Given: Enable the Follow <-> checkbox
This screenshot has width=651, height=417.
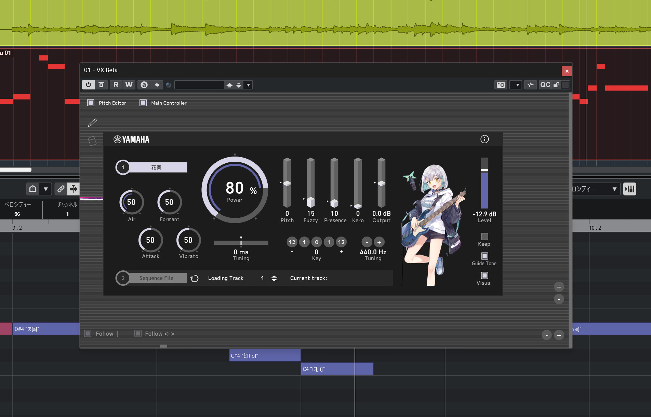Looking at the screenshot, I should 138,334.
